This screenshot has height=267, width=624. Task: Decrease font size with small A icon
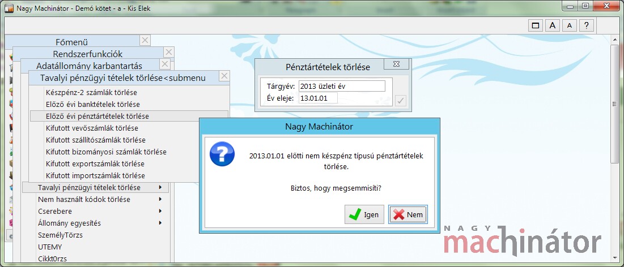coord(570,25)
